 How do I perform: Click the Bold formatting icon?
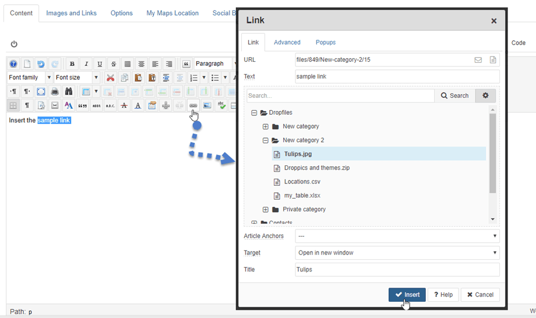click(x=72, y=64)
